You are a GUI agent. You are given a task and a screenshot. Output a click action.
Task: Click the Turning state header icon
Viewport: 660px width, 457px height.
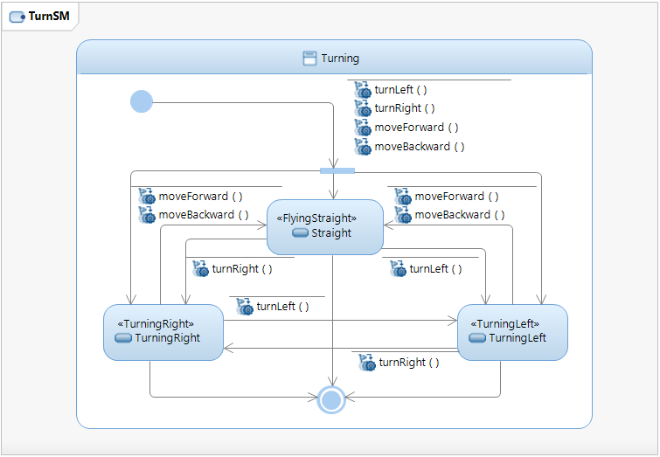(x=309, y=58)
